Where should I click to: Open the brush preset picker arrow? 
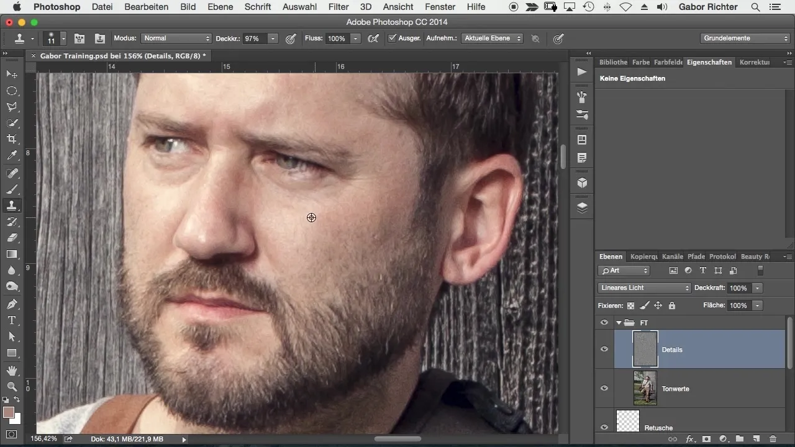(63, 38)
